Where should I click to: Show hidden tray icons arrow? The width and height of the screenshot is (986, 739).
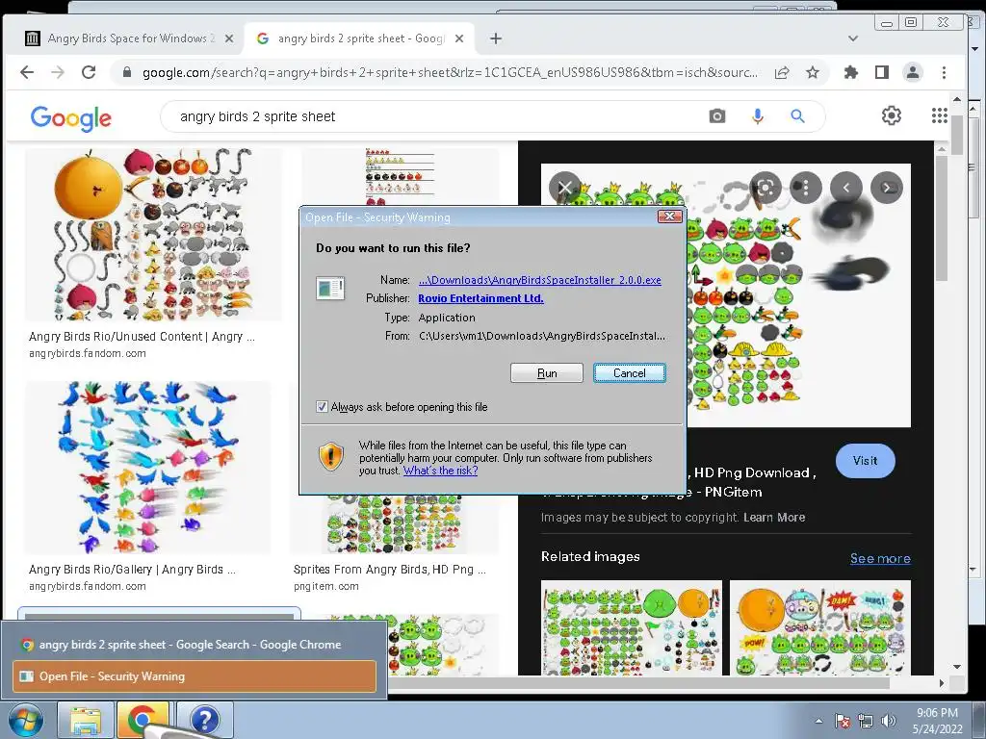pos(818,721)
